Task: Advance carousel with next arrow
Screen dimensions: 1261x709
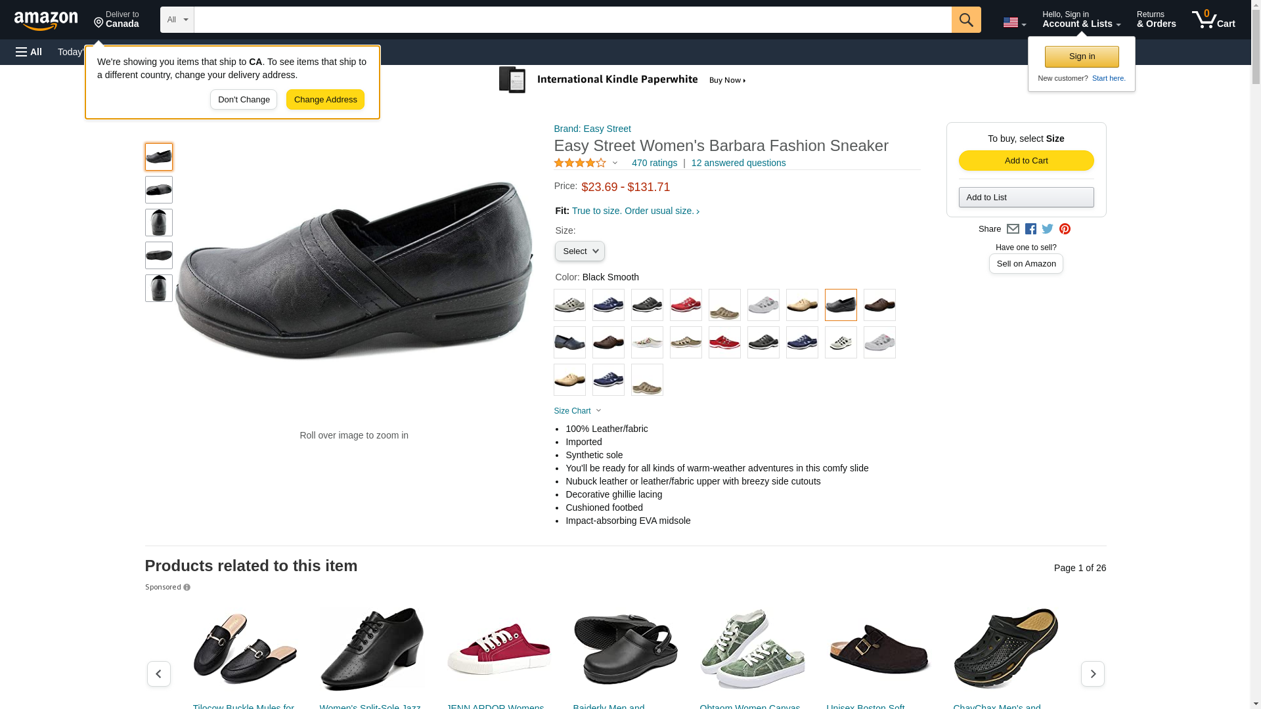Action: 1092,674
